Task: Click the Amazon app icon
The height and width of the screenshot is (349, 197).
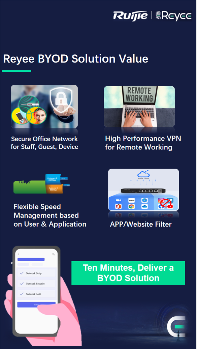Action: [131, 200]
